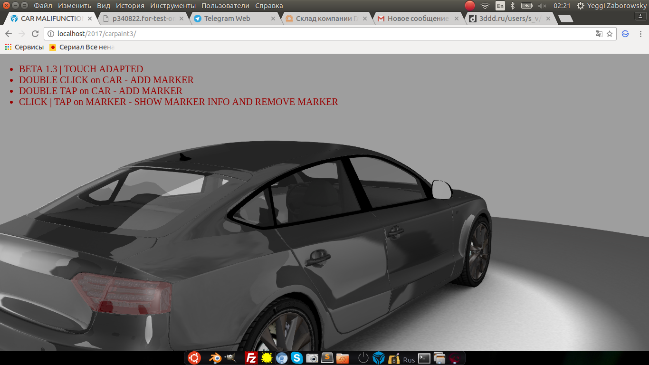Open the battery status indicator
The image size is (649, 365).
point(526,6)
